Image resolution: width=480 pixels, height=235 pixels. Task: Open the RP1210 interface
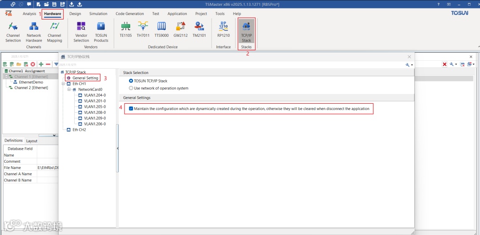point(224,30)
